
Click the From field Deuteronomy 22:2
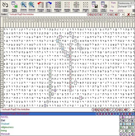[126, 3]
